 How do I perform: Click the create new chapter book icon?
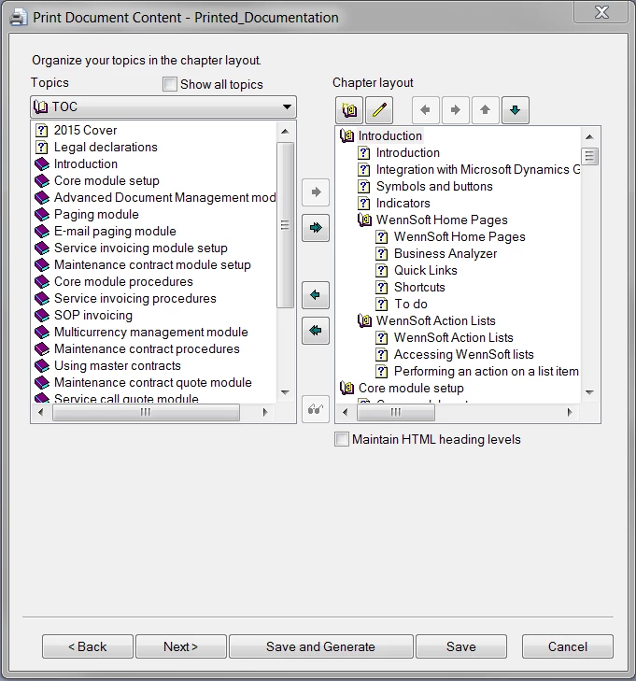tap(349, 110)
